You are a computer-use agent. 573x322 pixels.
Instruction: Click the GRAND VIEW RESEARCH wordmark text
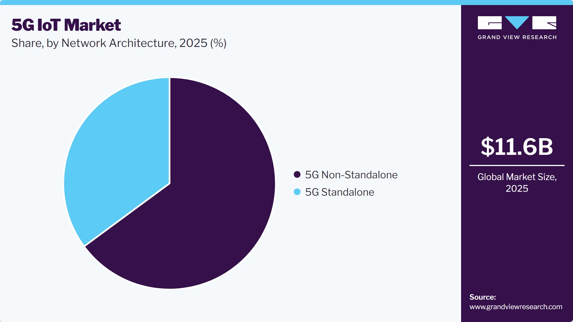coord(517,37)
